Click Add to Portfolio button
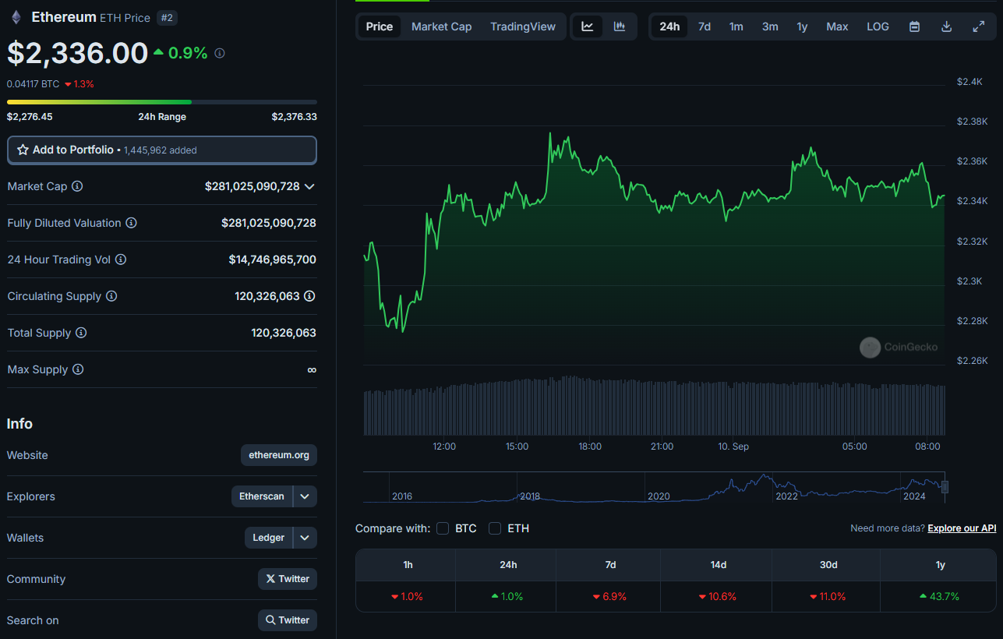The image size is (1003, 639). pyautogui.click(x=162, y=150)
